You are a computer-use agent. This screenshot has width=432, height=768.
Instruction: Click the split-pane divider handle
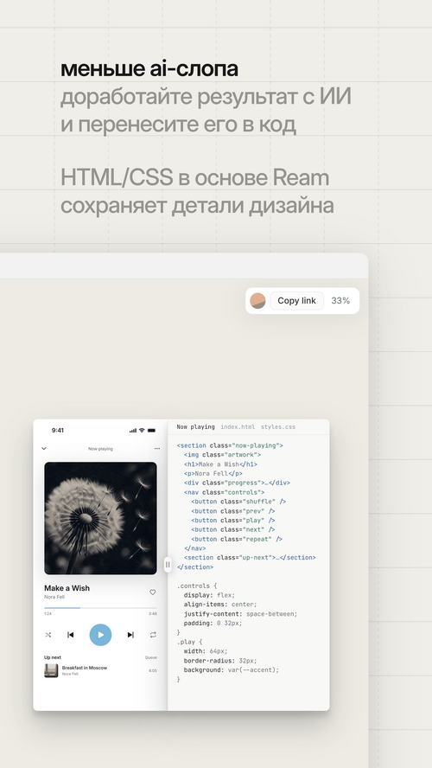coord(168,564)
